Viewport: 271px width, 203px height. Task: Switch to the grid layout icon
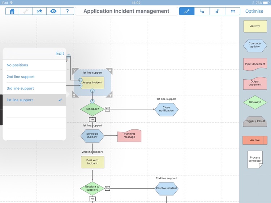[233, 11]
